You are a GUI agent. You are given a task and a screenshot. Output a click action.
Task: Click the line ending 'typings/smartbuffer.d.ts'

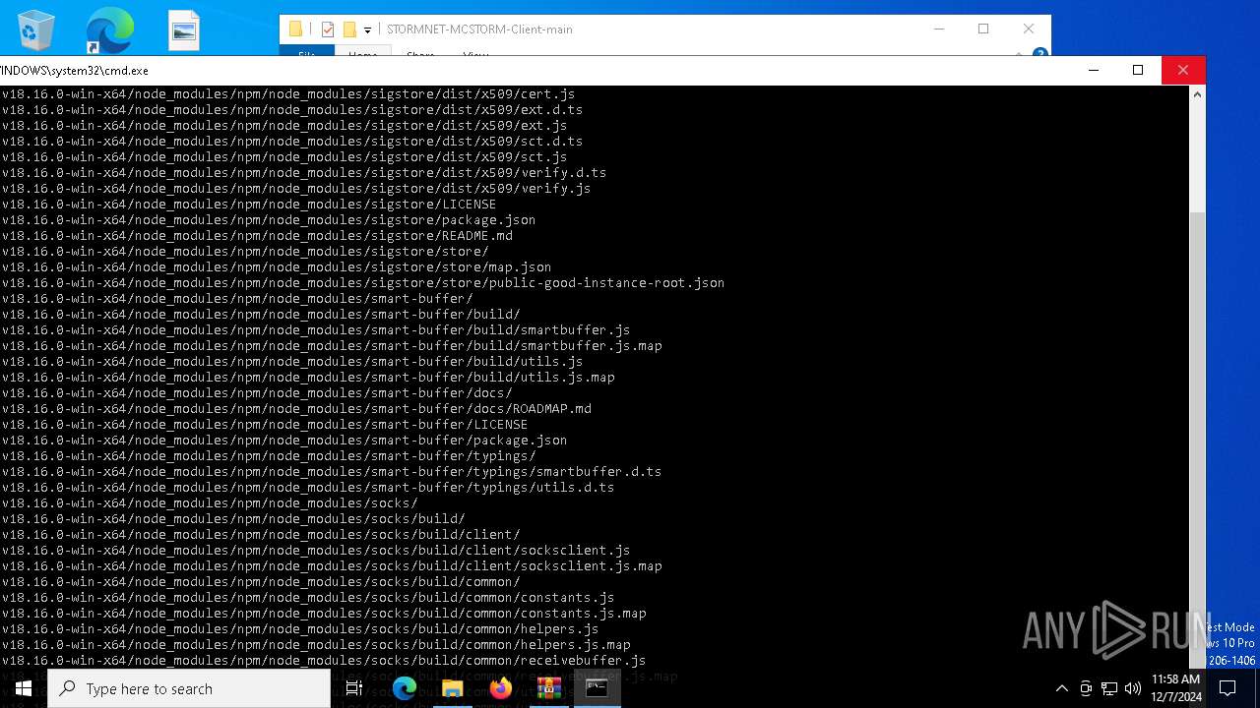tap(332, 472)
